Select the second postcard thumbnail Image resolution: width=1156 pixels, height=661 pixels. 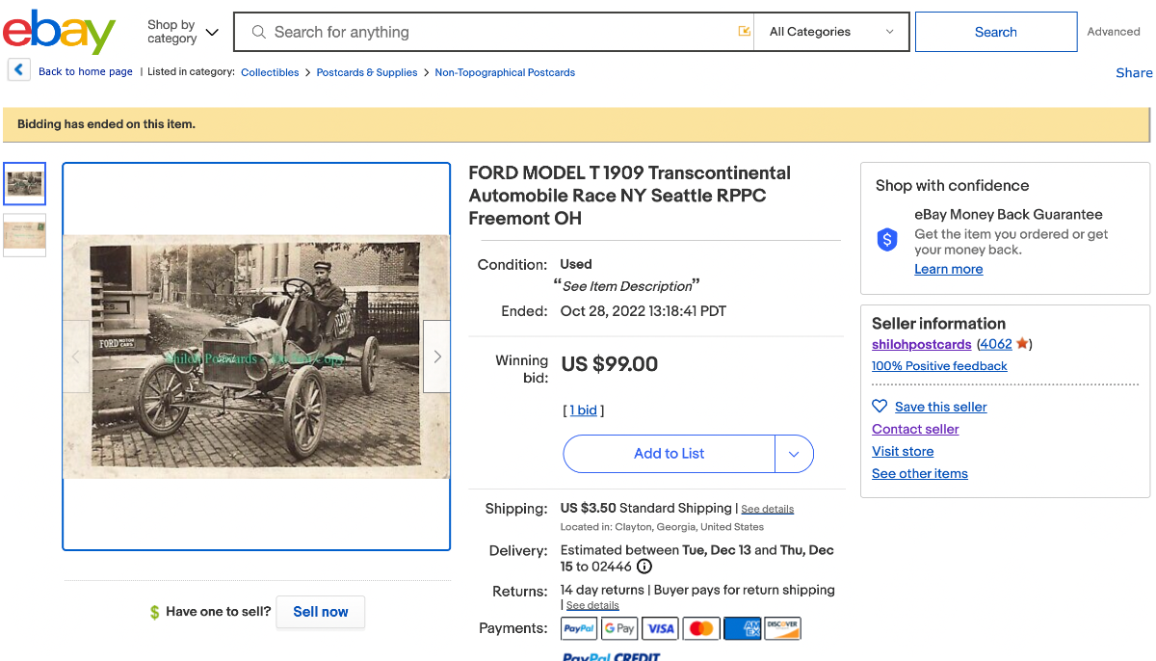24,234
